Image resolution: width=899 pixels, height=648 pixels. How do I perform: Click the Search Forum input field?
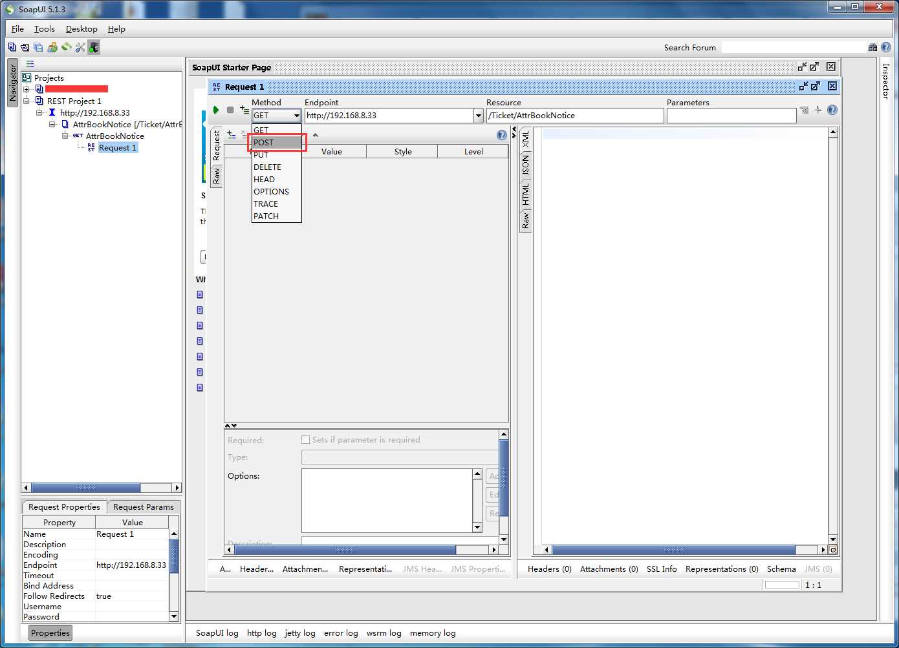[793, 47]
